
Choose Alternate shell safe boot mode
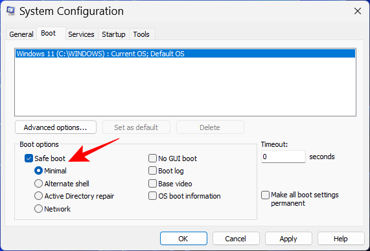[38, 184]
